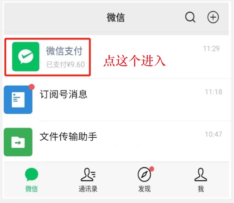Tap the 11:18 timestamp row
Screen dimensions: 234x203
214,92
